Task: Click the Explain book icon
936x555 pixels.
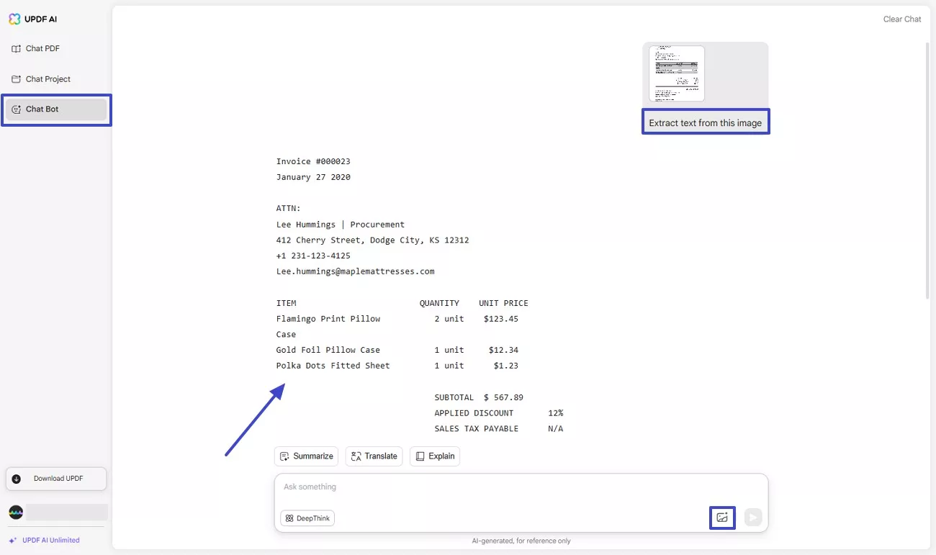Action: [420, 456]
